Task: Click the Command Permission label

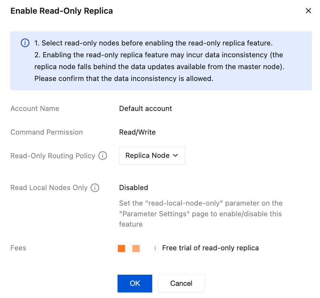Action: tap(47, 132)
